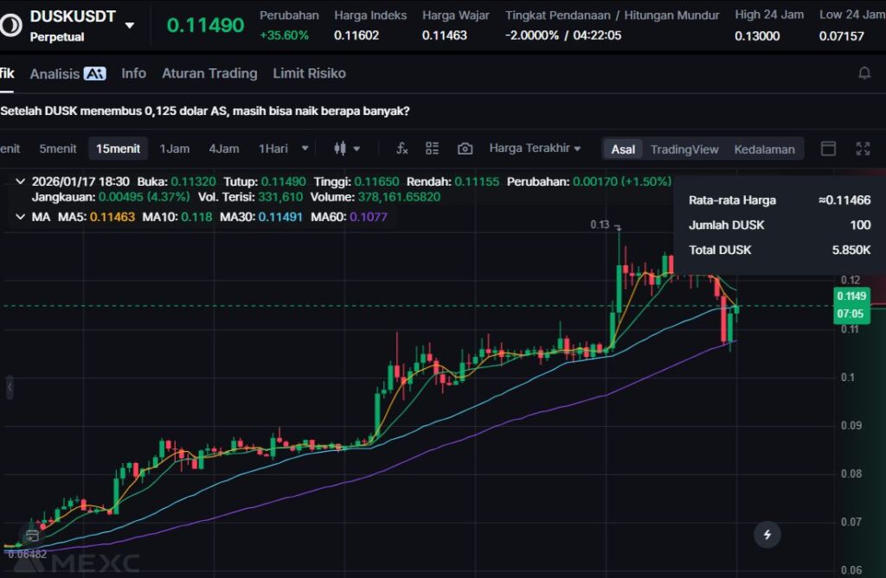Click the DUSK 0,125 dollar analysis headline

pos(205,111)
